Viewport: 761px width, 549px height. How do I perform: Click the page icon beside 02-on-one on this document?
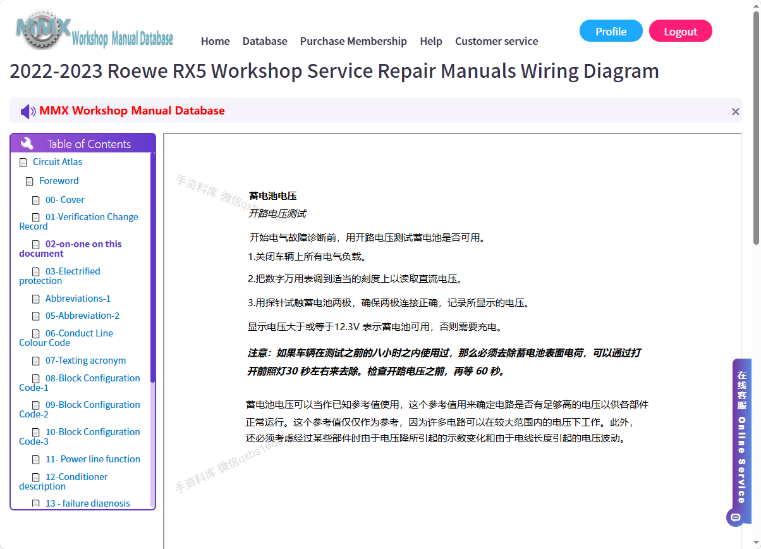click(36, 245)
